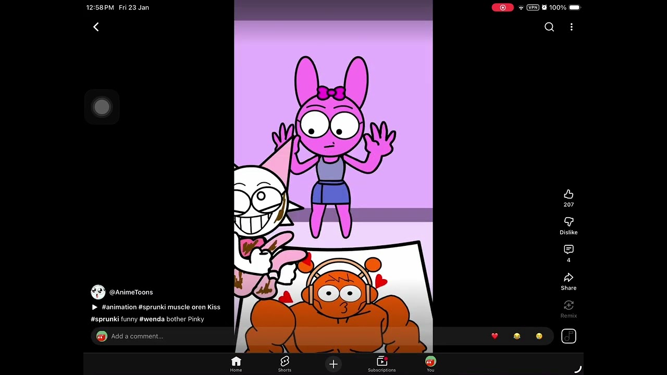Open the Subscriptions tab
Viewport: 667px width, 375px height.
[x=382, y=364]
